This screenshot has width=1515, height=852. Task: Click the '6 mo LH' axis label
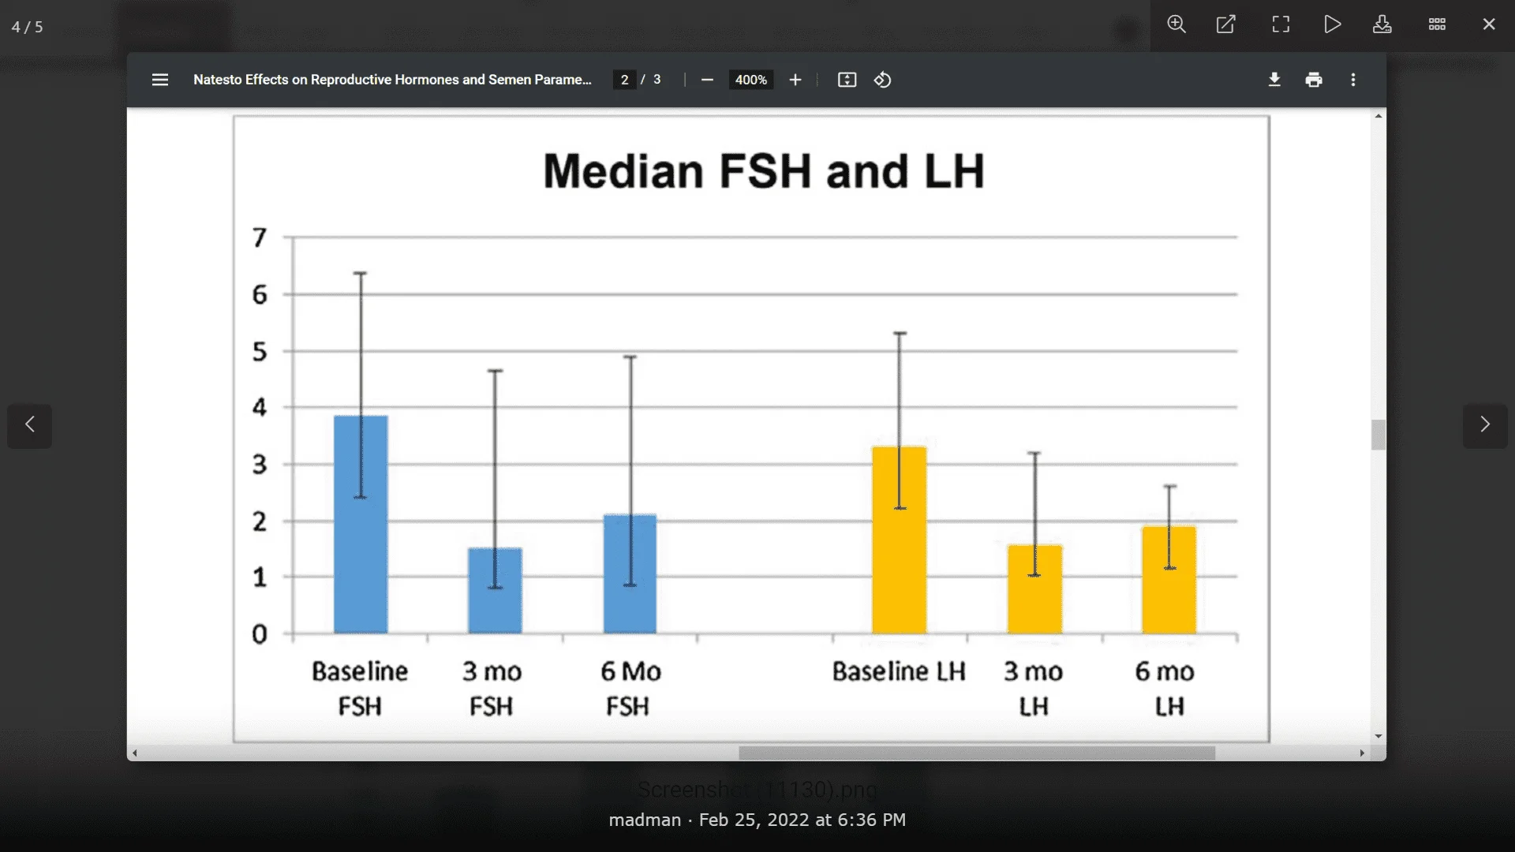[x=1165, y=689]
